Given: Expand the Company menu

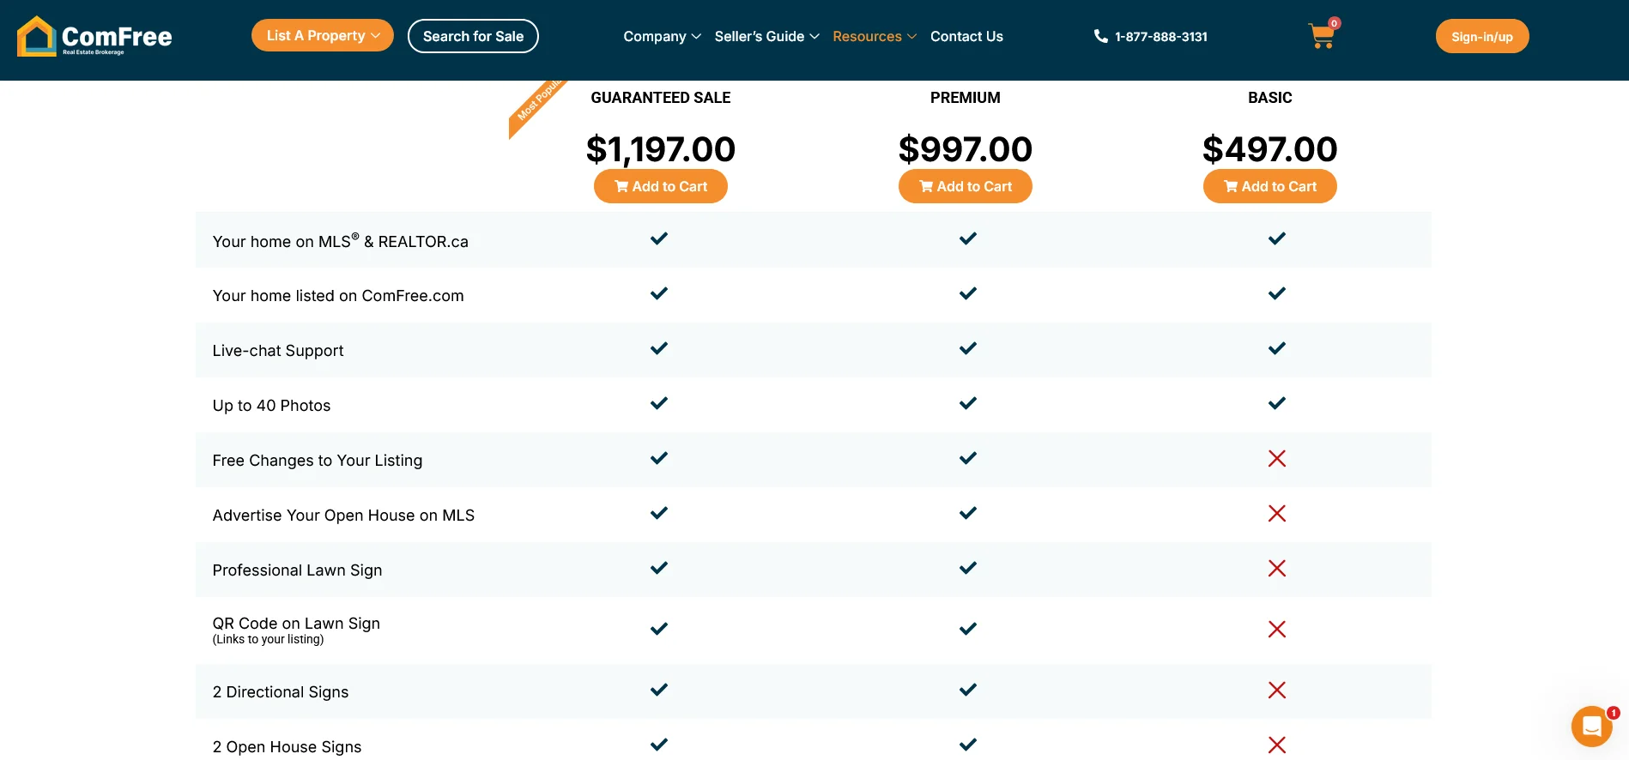Looking at the screenshot, I should click(x=662, y=36).
